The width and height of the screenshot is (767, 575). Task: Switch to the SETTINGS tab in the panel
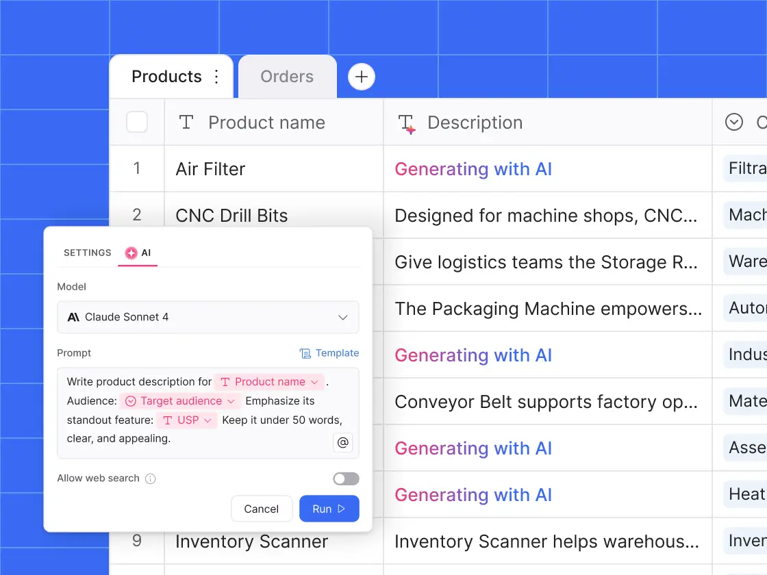pyautogui.click(x=87, y=253)
